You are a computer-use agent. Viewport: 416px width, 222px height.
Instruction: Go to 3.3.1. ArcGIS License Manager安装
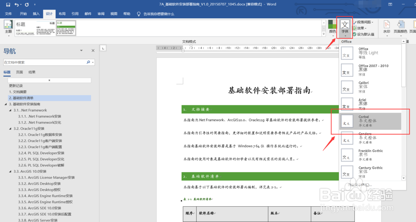47,178
